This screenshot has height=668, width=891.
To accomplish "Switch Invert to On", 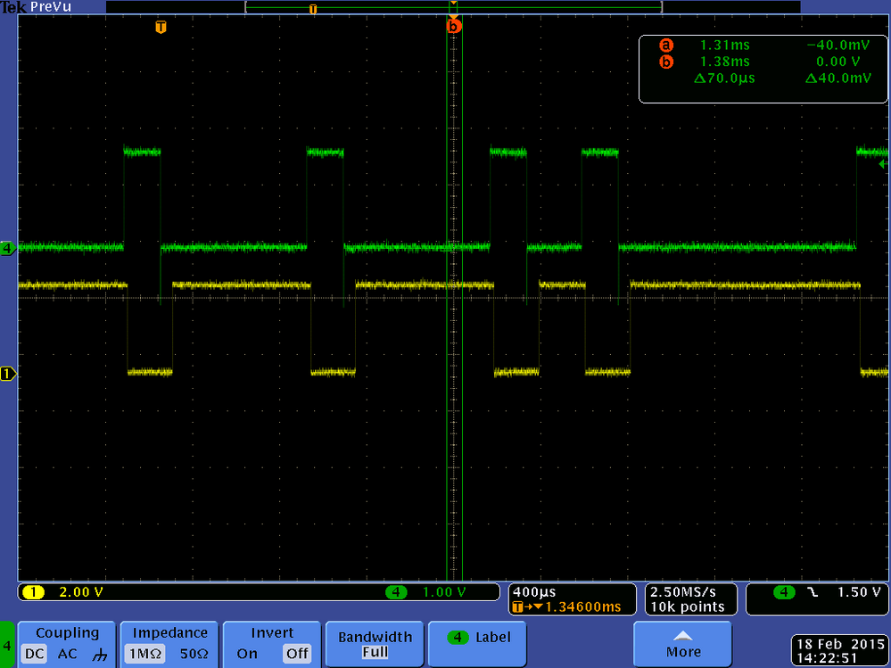I will [248, 653].
